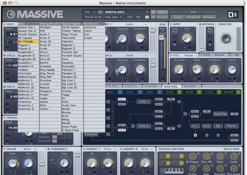247x175 pixels.
Task: Click the Filter 1 block in routing diagram
Action: tap(144, 102)
